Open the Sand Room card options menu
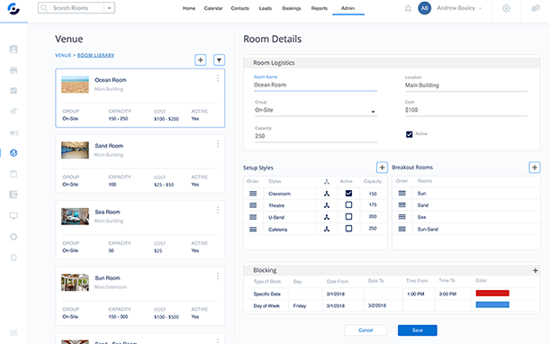 (x=218, y=144)
